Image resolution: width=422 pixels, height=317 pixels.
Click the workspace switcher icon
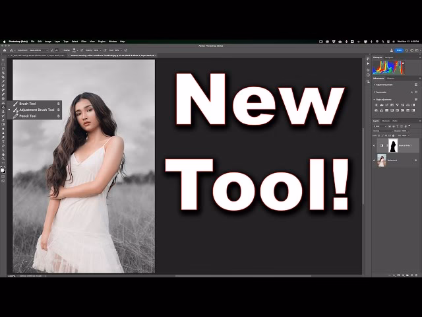417,50
